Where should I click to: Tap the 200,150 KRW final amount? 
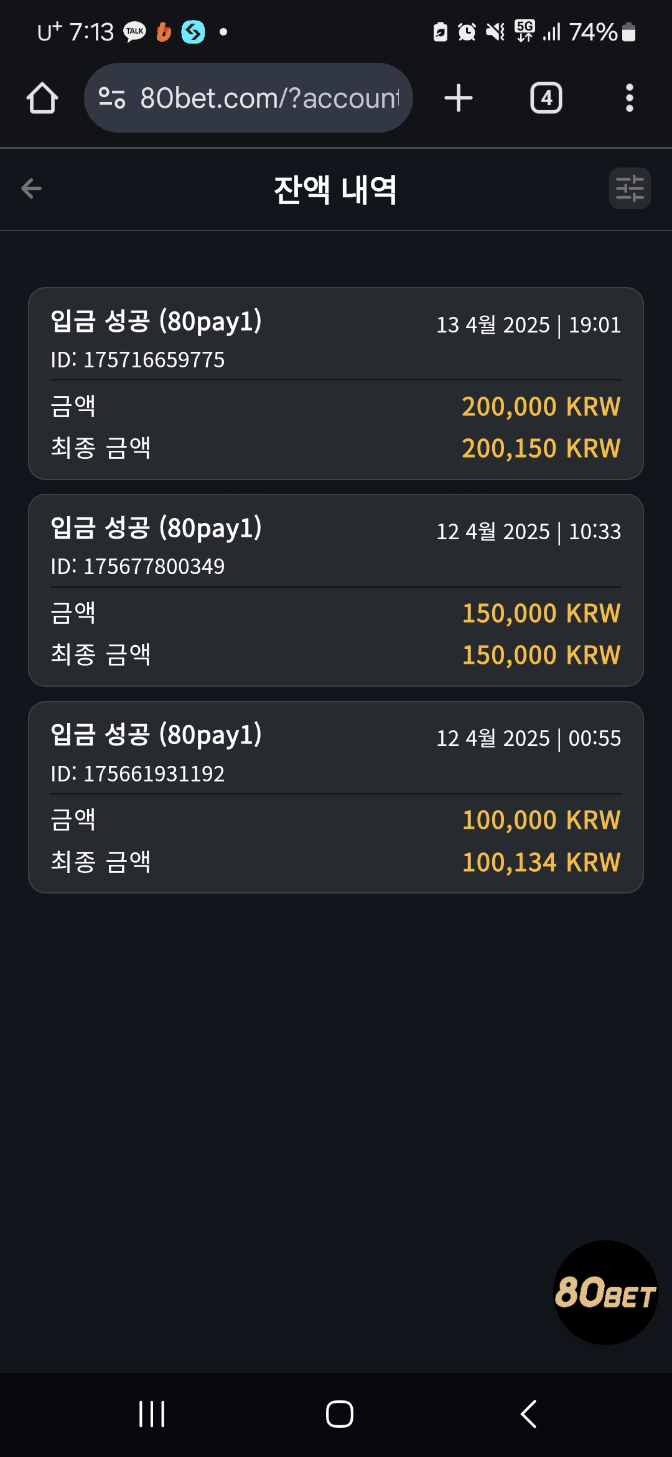tap(541, 448)
